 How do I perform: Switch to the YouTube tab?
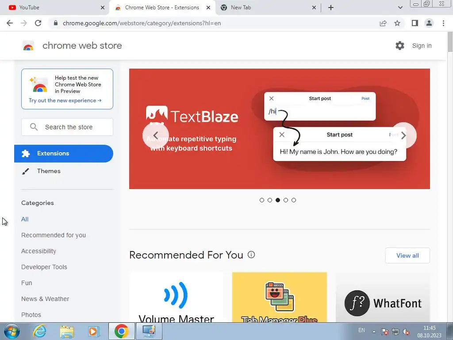click(x=55, y=8)
